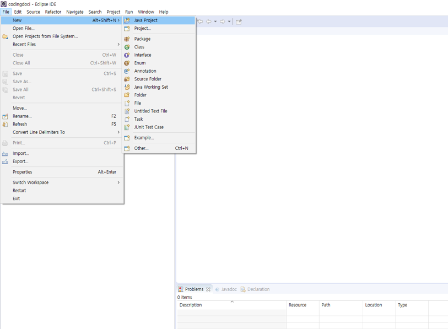
Task: Click the green Class icon
Action: (127, 47)
